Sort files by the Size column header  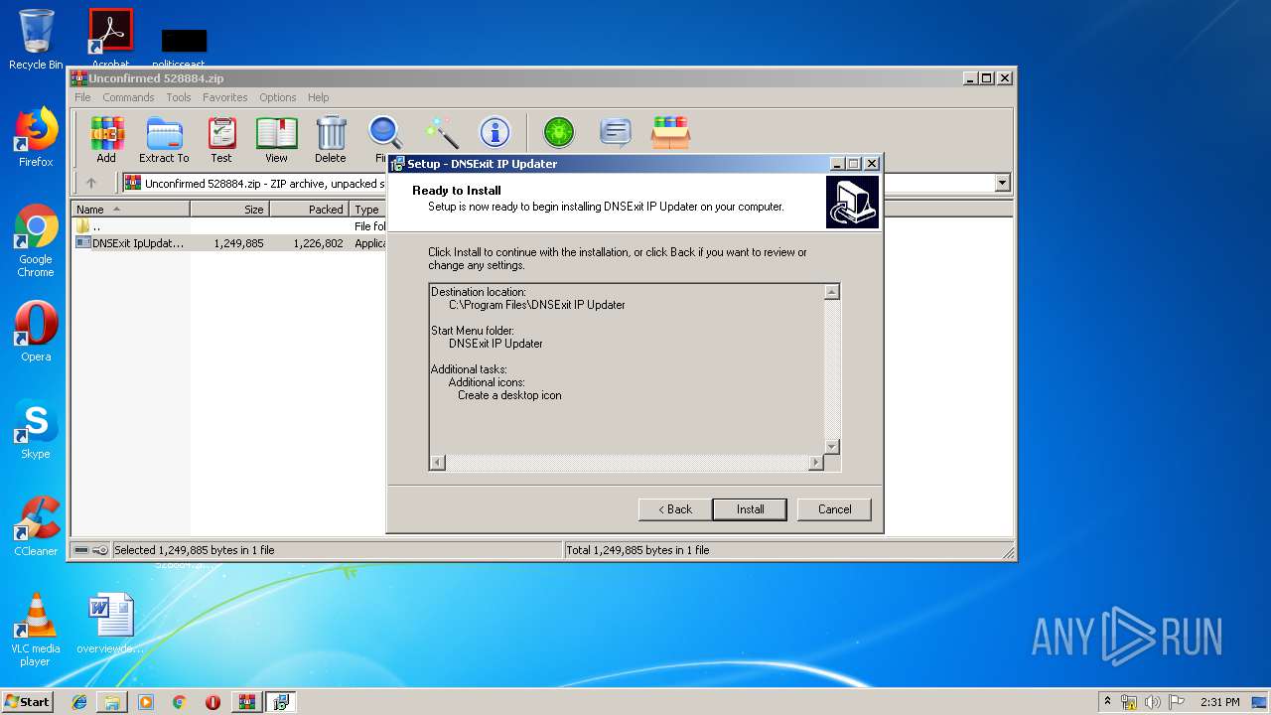point(230,210)
